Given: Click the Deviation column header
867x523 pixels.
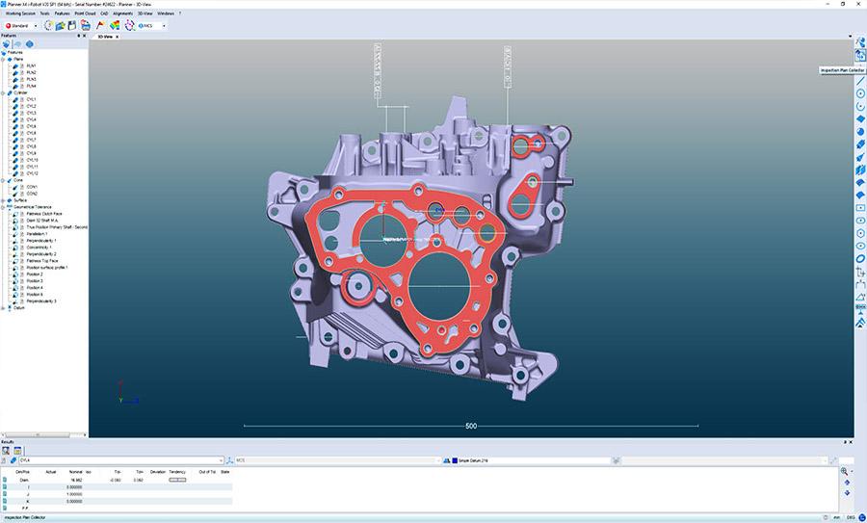Looking at the screenshot, I should [x=158, y=472].
